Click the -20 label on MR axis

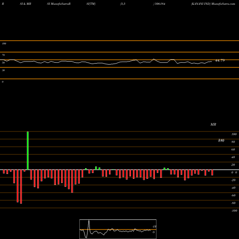pos(233,180)
